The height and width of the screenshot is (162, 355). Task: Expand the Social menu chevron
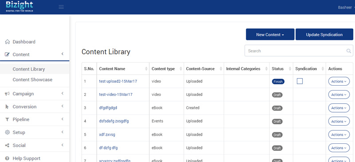click(x=63, y=145)
